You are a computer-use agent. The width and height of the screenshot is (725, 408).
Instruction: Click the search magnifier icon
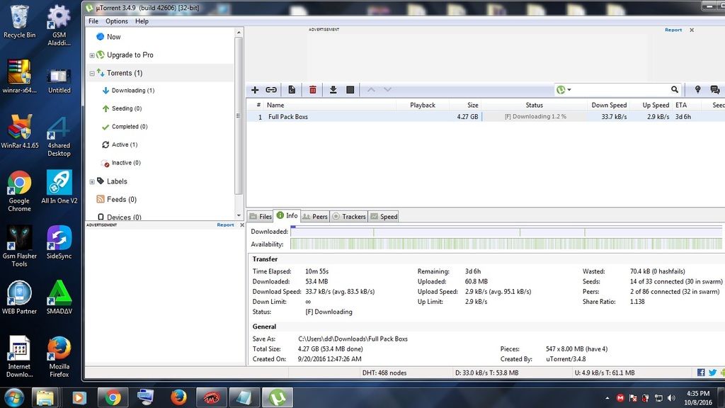[x=675, y=90]
